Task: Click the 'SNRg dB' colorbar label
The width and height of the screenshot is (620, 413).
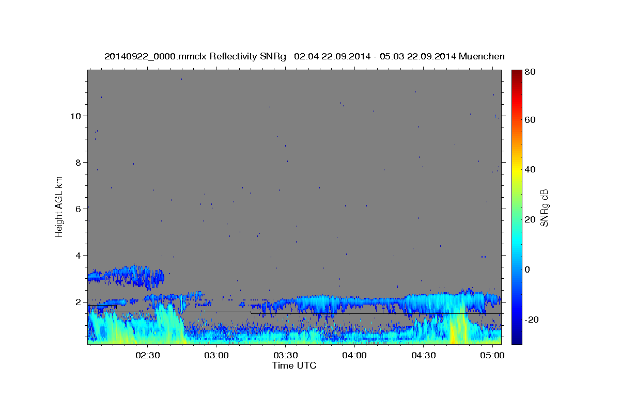Action: coord(545,208)
